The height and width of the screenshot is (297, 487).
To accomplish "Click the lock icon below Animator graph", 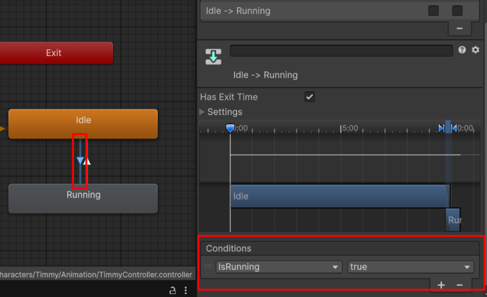I will (x=172, y=290).
